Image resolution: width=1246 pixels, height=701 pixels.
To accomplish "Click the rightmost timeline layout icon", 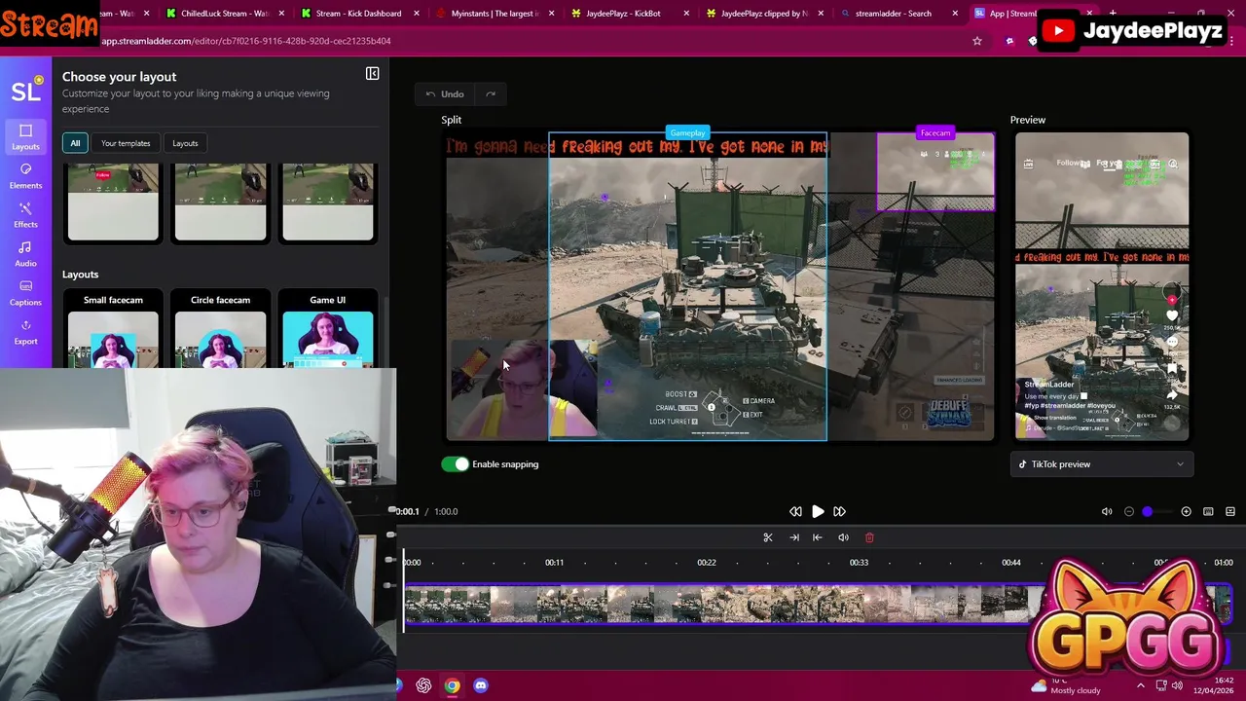I will click(x=1230, y=511).
